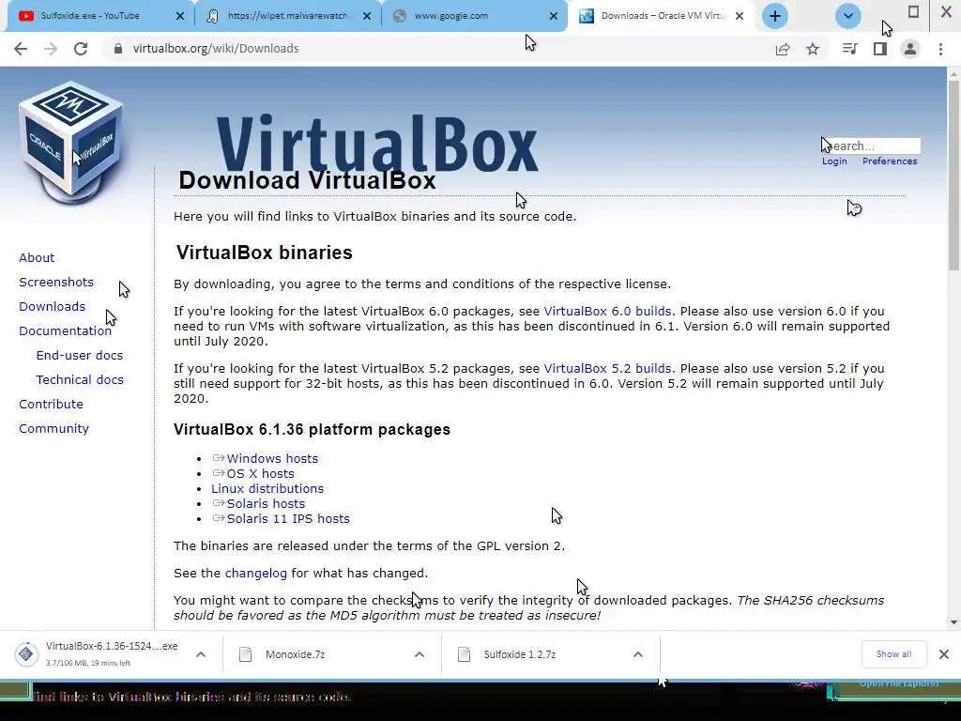The height and width of the screenshot is (721, 961).
Task: Click the forward navigation arrow
Action: pyautogui.click(x=51, y=49)
